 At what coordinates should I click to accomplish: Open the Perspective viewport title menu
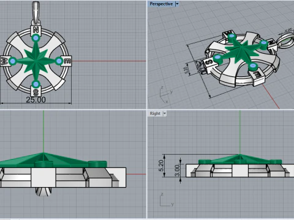(161, 4)
